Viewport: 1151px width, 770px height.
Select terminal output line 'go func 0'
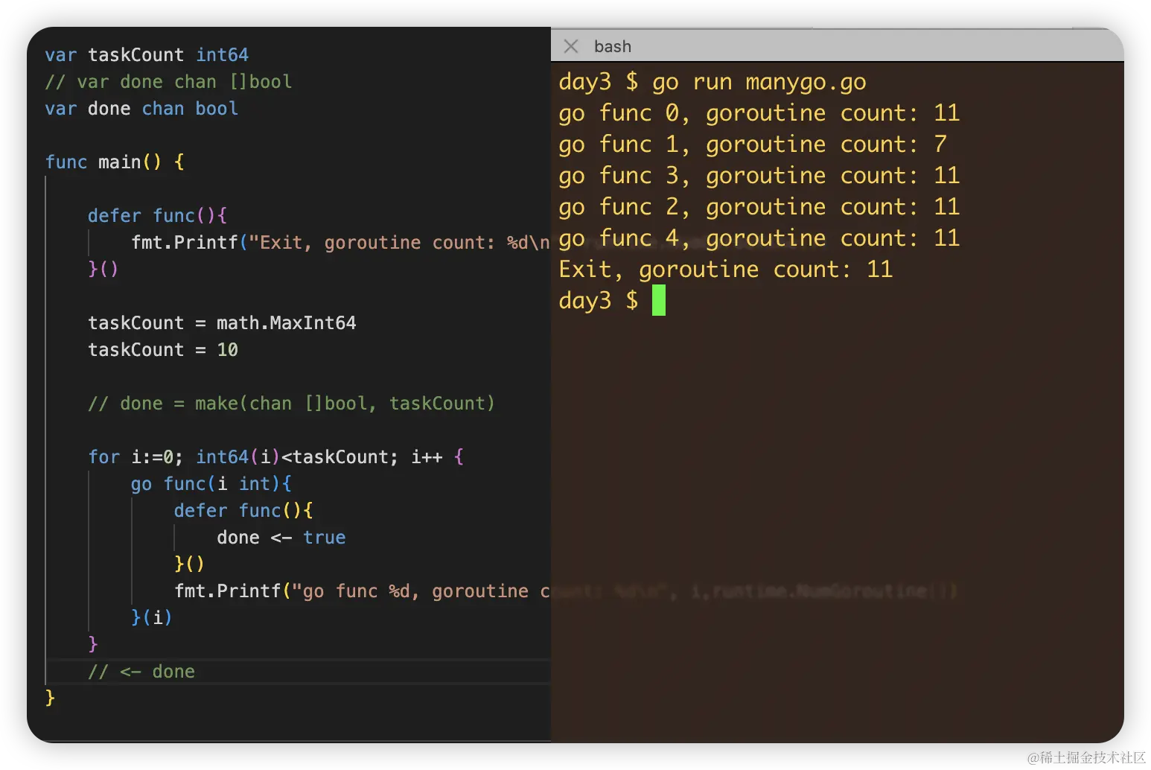click(759, 113)
